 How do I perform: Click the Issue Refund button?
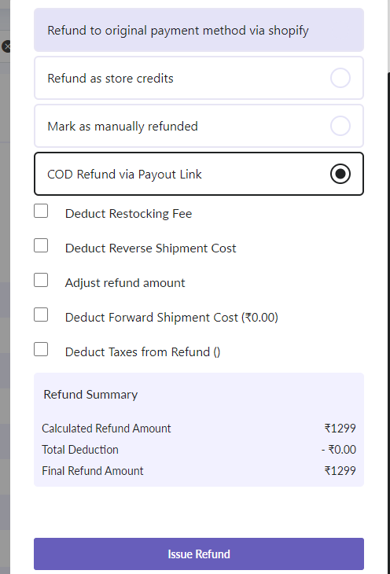[199, 554]
